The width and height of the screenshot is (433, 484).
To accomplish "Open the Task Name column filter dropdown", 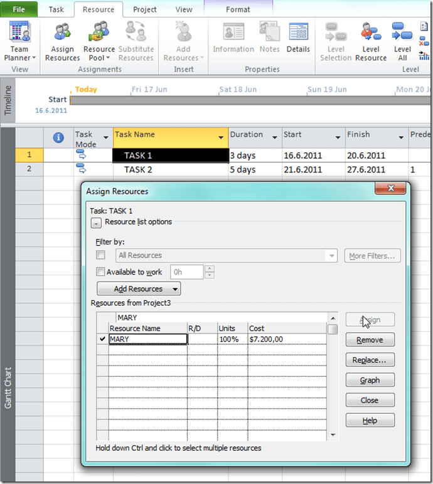I will point(221,138).
